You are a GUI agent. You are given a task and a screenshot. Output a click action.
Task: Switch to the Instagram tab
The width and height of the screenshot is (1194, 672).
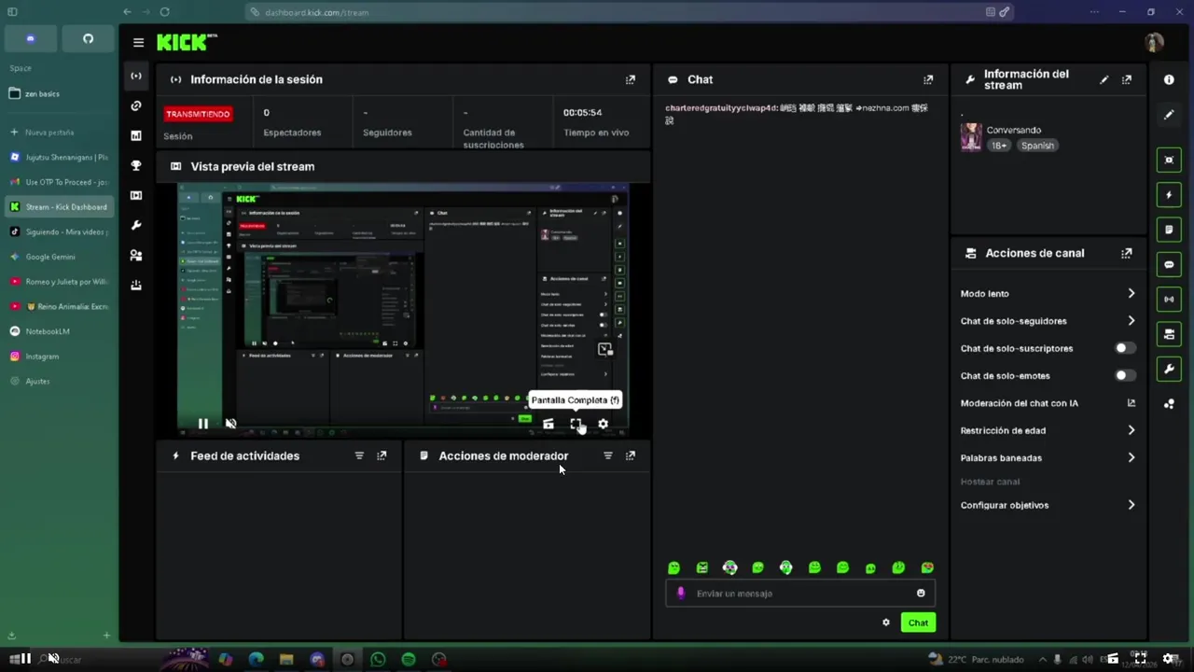59,356
